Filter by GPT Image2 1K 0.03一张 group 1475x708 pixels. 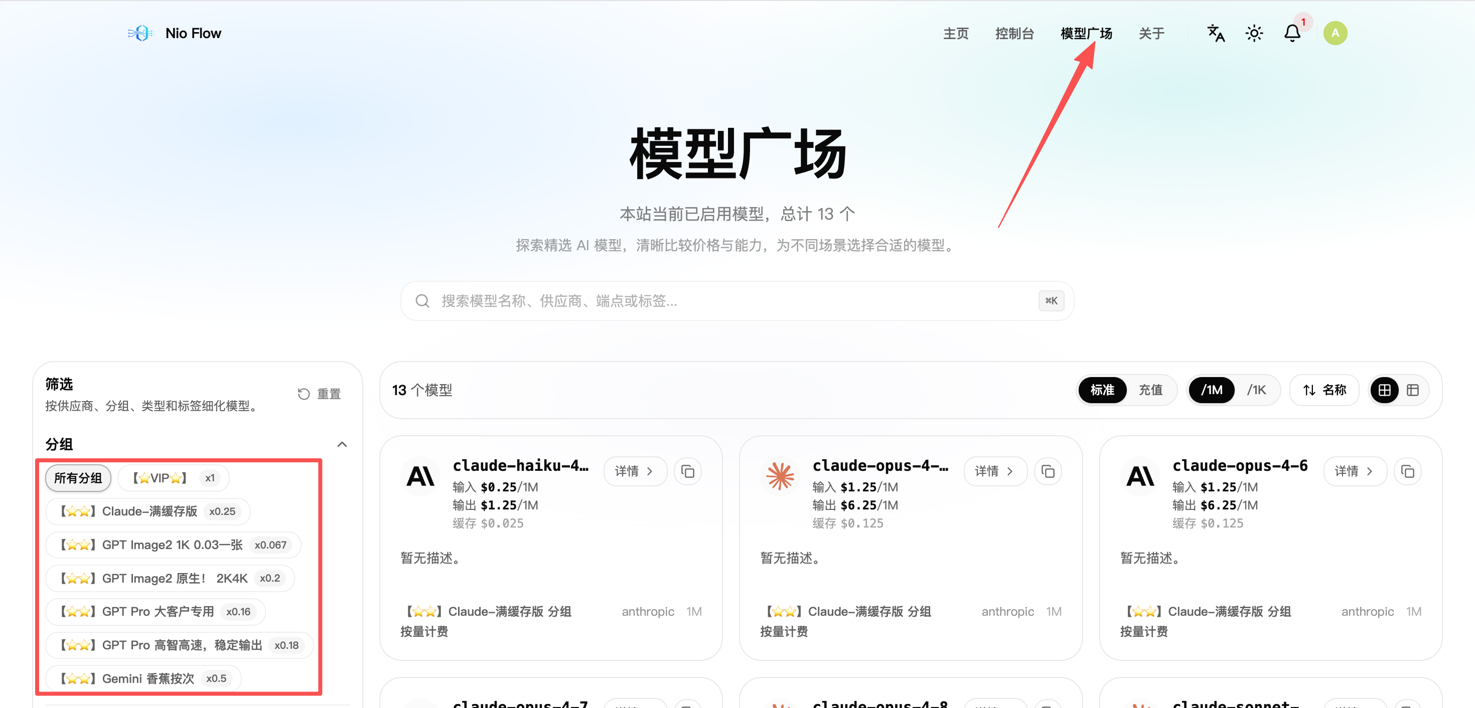[x=173, y=545]
